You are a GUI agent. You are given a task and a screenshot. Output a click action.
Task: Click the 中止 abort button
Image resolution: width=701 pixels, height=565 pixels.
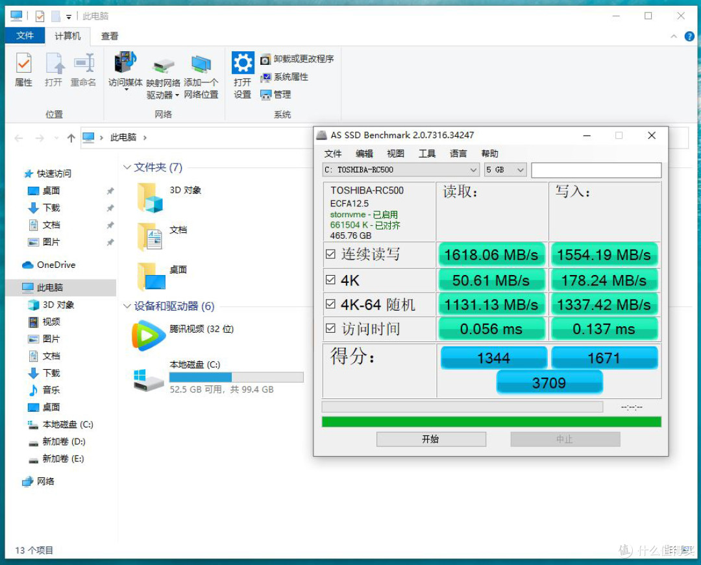click(565, 439)
